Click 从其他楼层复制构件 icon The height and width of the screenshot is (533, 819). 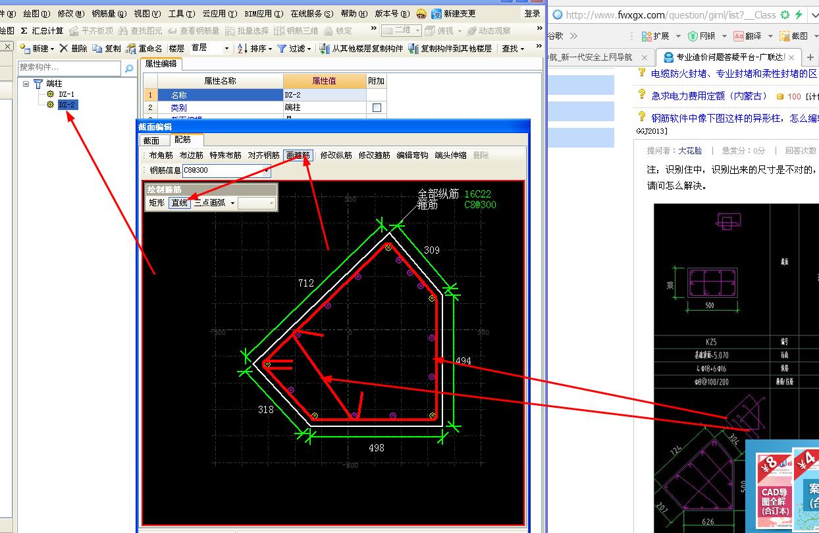[x=325, y=49]
